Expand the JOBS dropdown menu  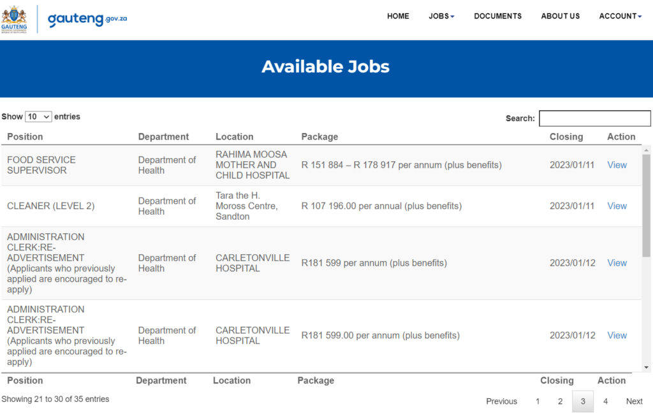441,17
